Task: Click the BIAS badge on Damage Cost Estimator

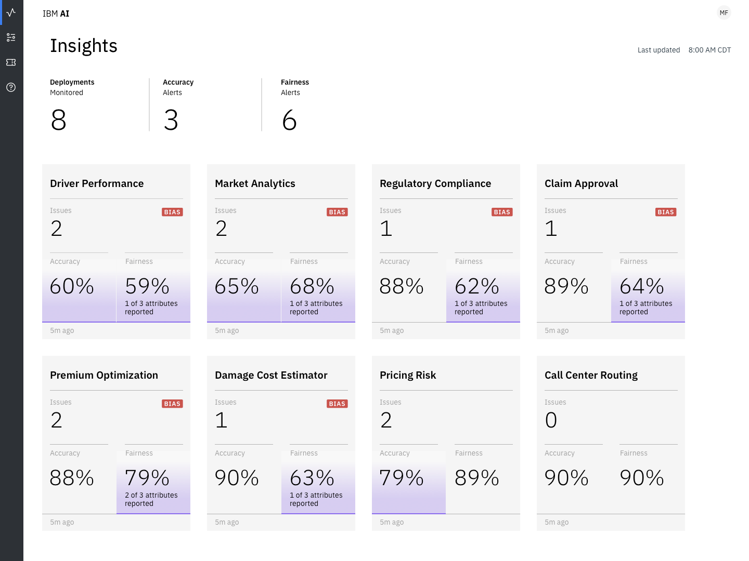Action: [337, 404]
